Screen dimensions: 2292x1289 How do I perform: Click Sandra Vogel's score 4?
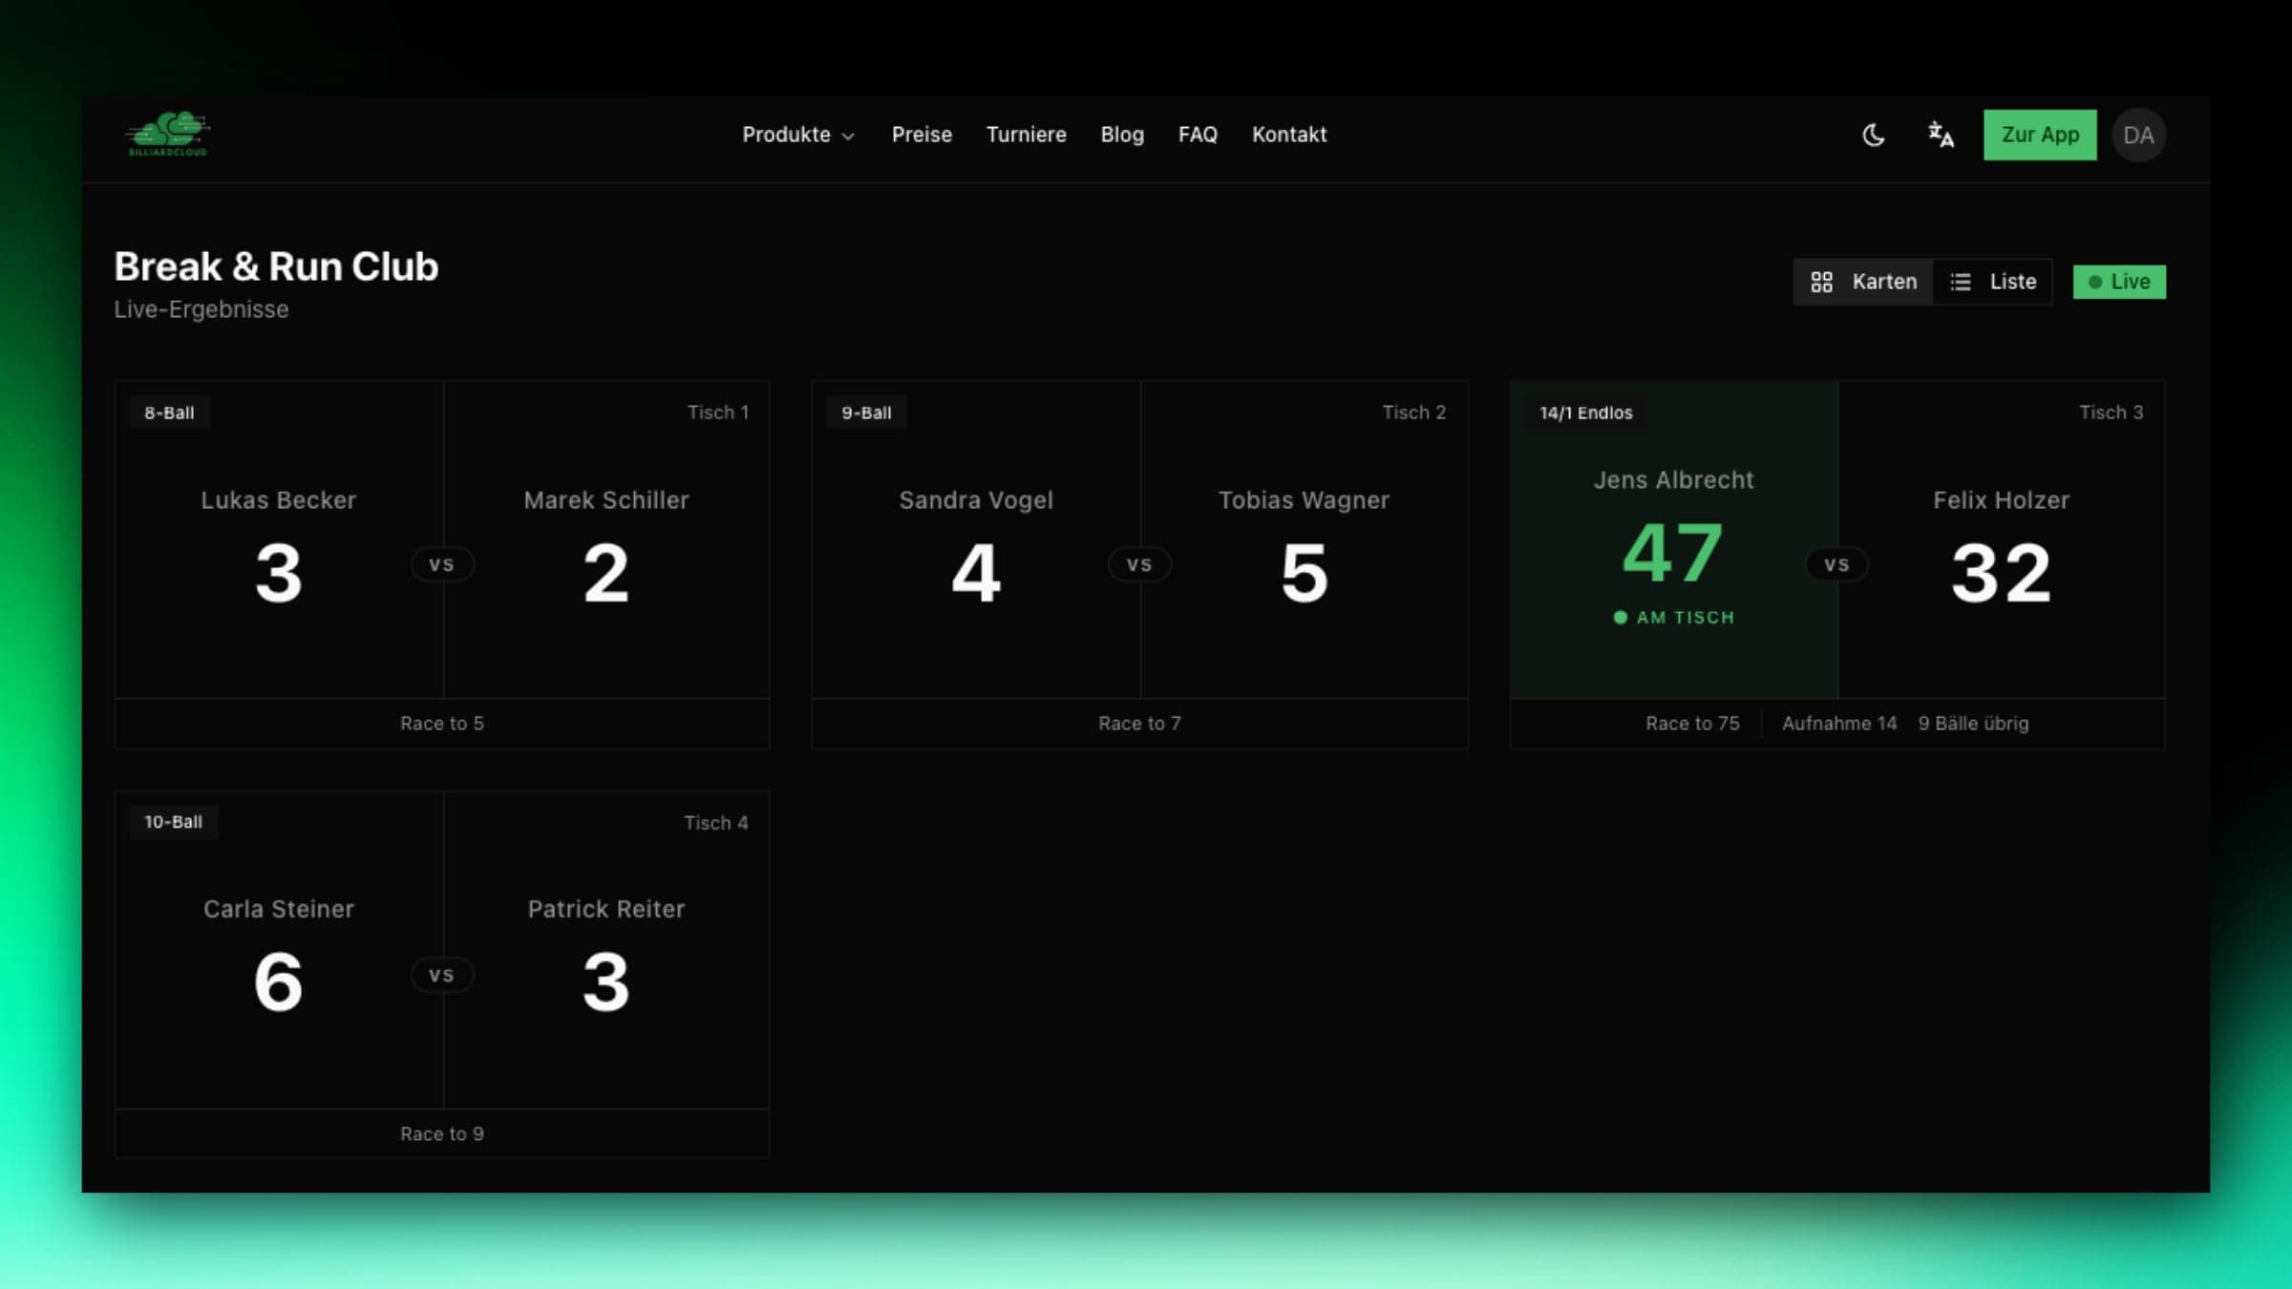[976, 573]
